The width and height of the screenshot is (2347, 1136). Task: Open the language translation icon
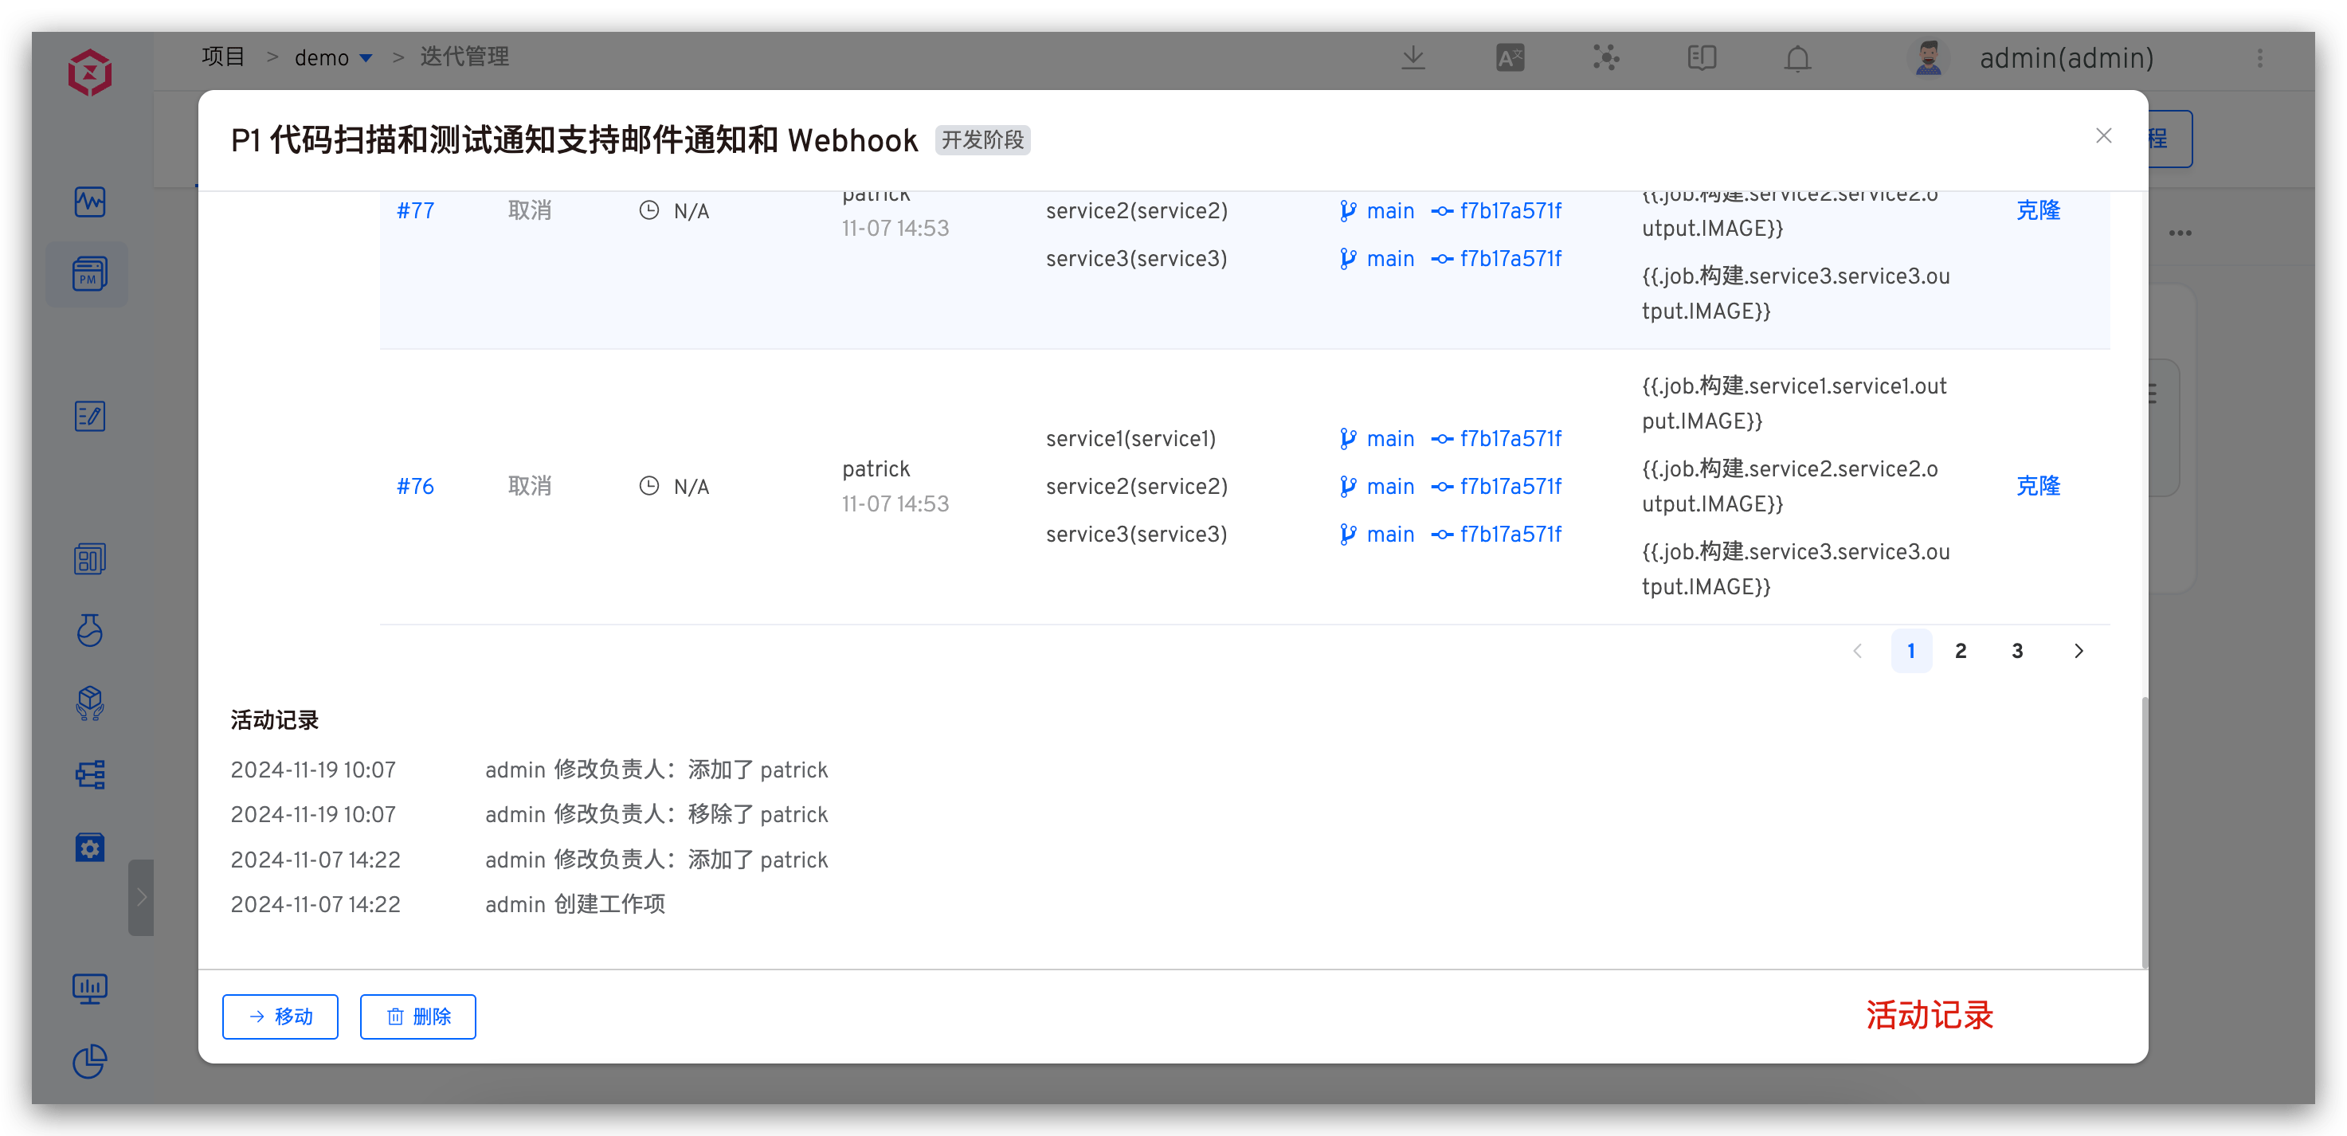[x=1510, y=58]
